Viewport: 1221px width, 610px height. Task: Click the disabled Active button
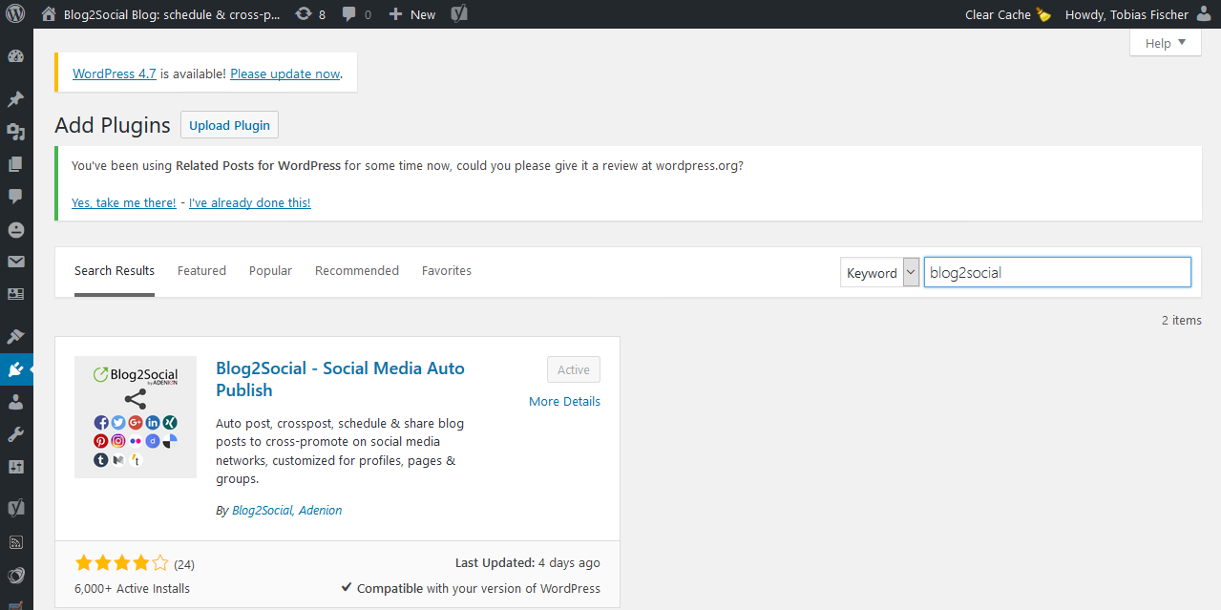point(574,369)
